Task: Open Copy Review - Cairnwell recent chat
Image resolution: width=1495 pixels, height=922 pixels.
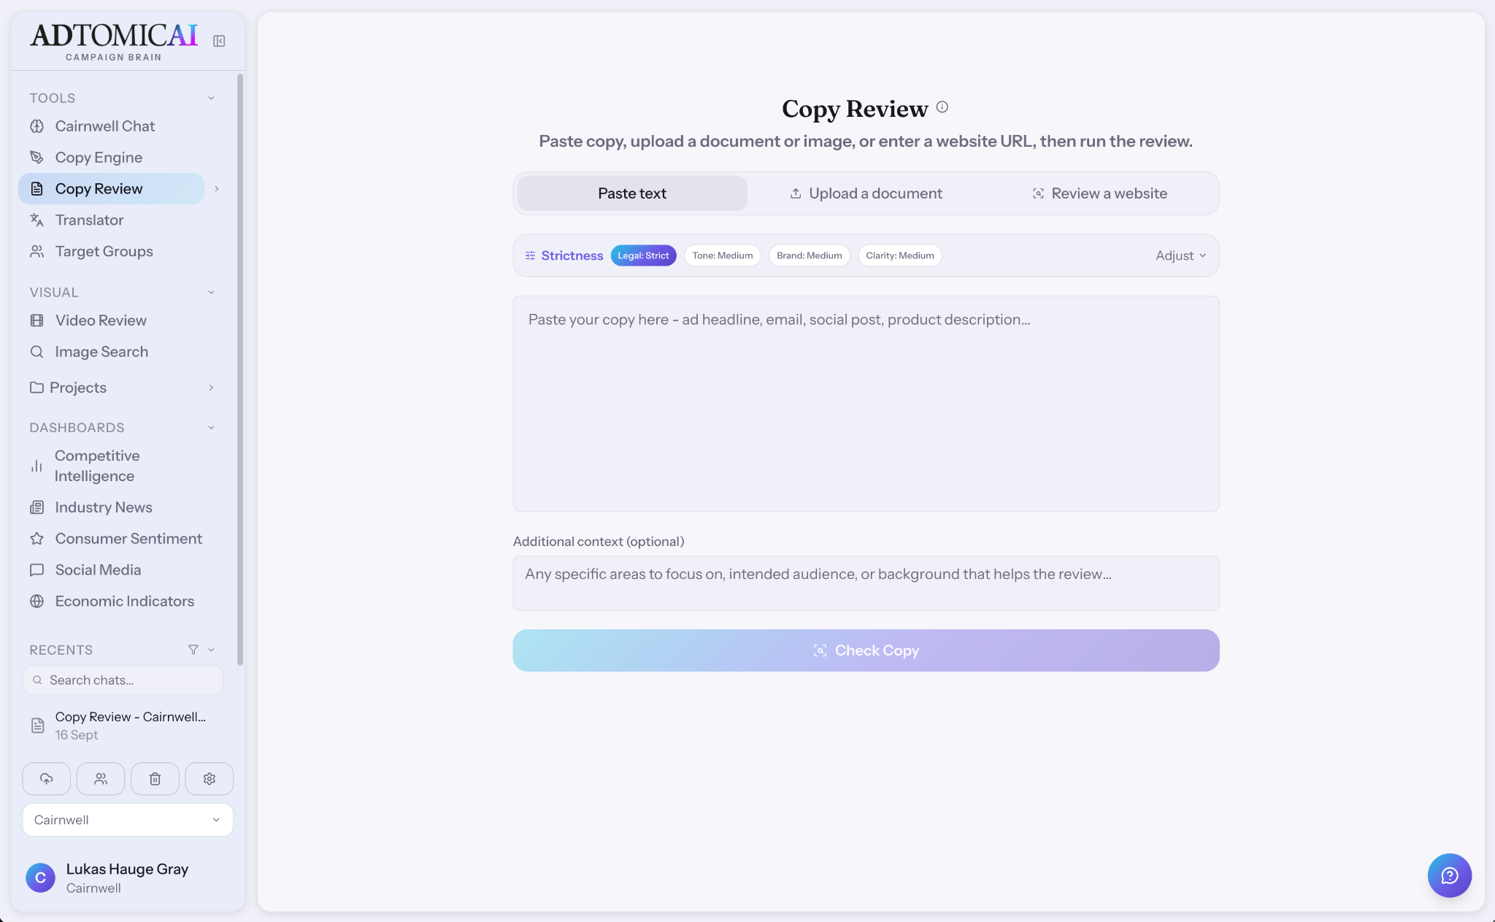Action: pos(123,726)
